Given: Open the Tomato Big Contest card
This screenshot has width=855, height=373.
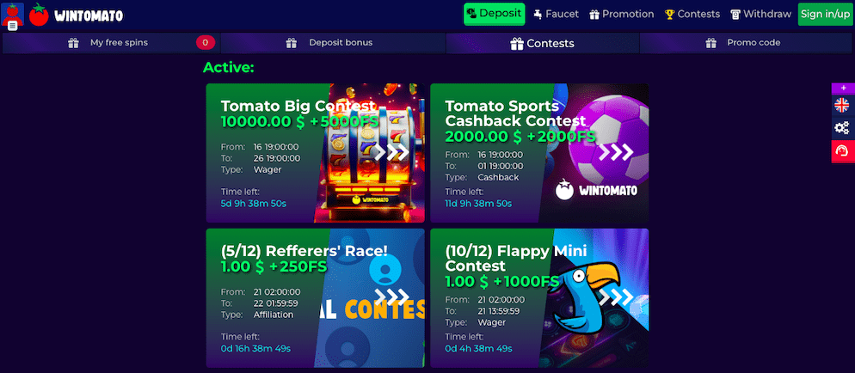Looking at the screenshot, I should coord(315,153).
